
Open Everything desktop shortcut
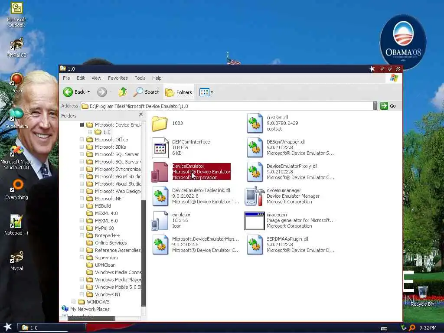coord(16,189)
